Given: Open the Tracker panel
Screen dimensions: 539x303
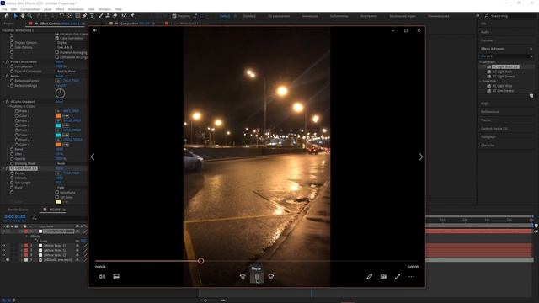Looking at the screenshot, I should (487, 120).
